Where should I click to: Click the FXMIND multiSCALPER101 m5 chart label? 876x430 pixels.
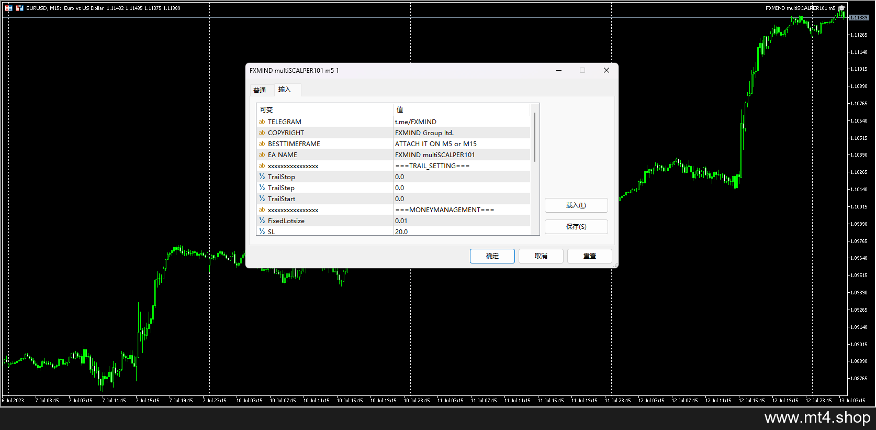pos(800,8)
